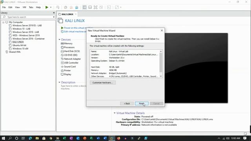This screenshot has height=141, width=251.
Task: Toggle the Show Library sidebar icon
Action: point(84,7)
